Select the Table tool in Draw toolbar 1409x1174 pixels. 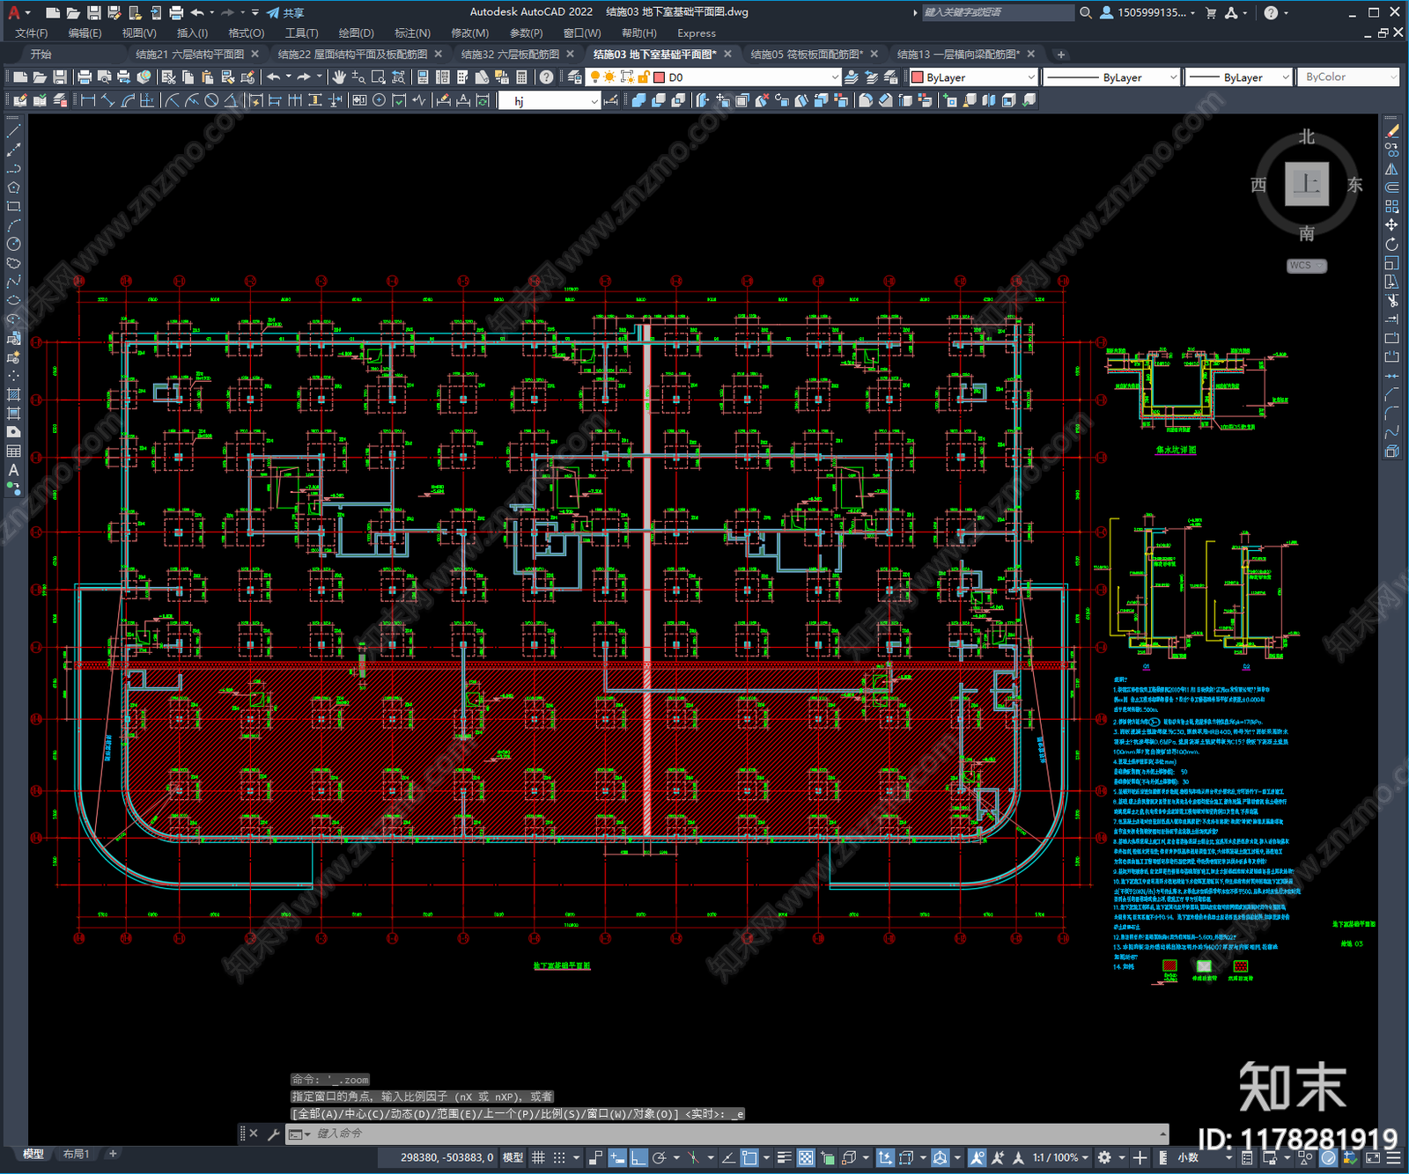(13, 451)
